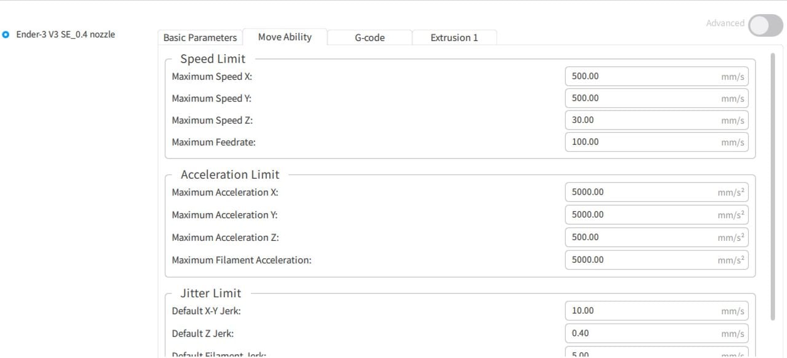Toggle the Advanced switch
The width and height of the screenshot is (787, 358).
(x=765, y=25)
